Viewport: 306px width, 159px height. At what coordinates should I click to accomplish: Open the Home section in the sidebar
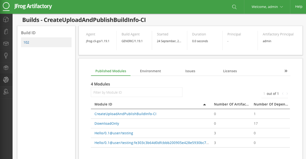pos(6,19)
